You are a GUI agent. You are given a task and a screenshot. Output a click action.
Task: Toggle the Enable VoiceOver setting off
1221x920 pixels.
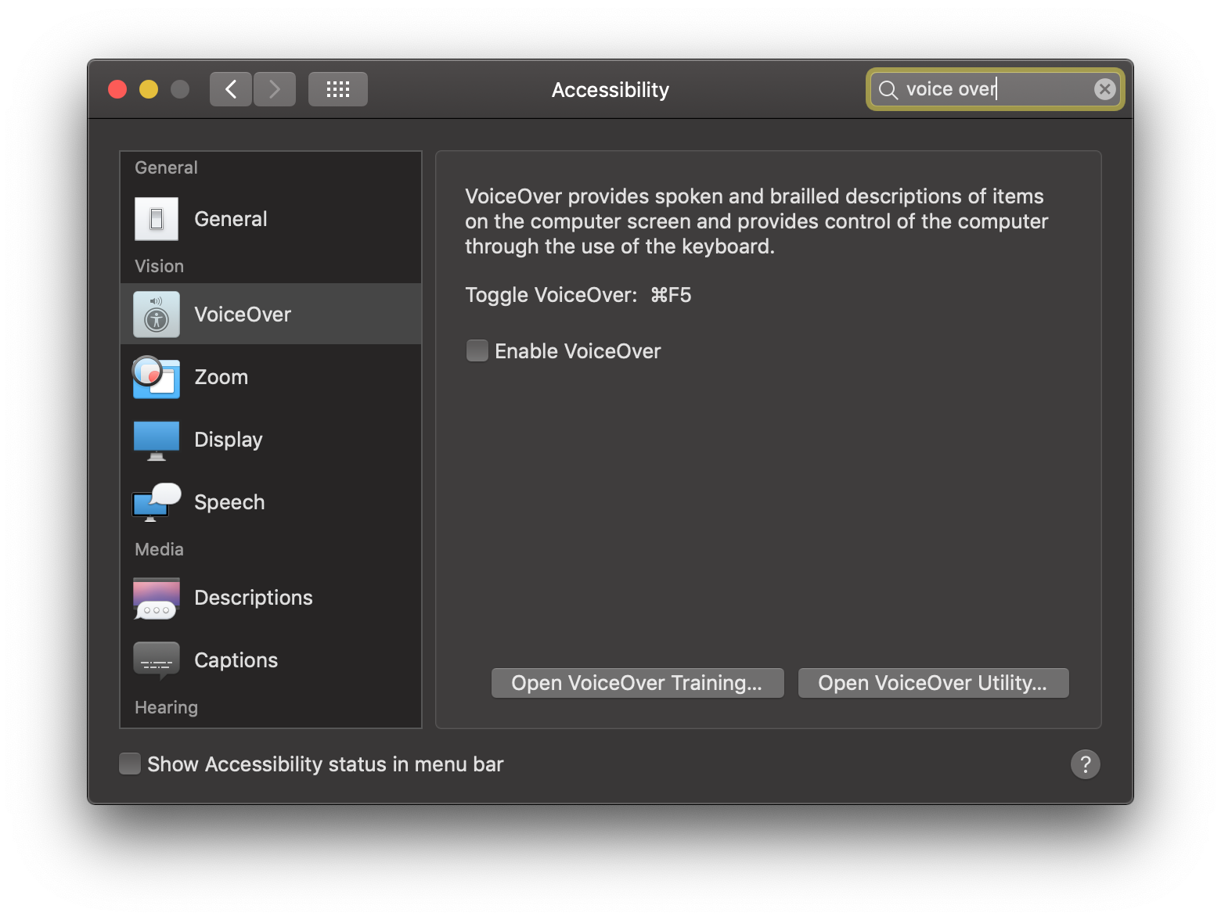point(477,350)
